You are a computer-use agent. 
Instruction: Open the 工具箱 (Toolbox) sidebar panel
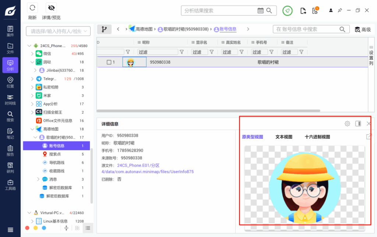[x=10, y=185]
